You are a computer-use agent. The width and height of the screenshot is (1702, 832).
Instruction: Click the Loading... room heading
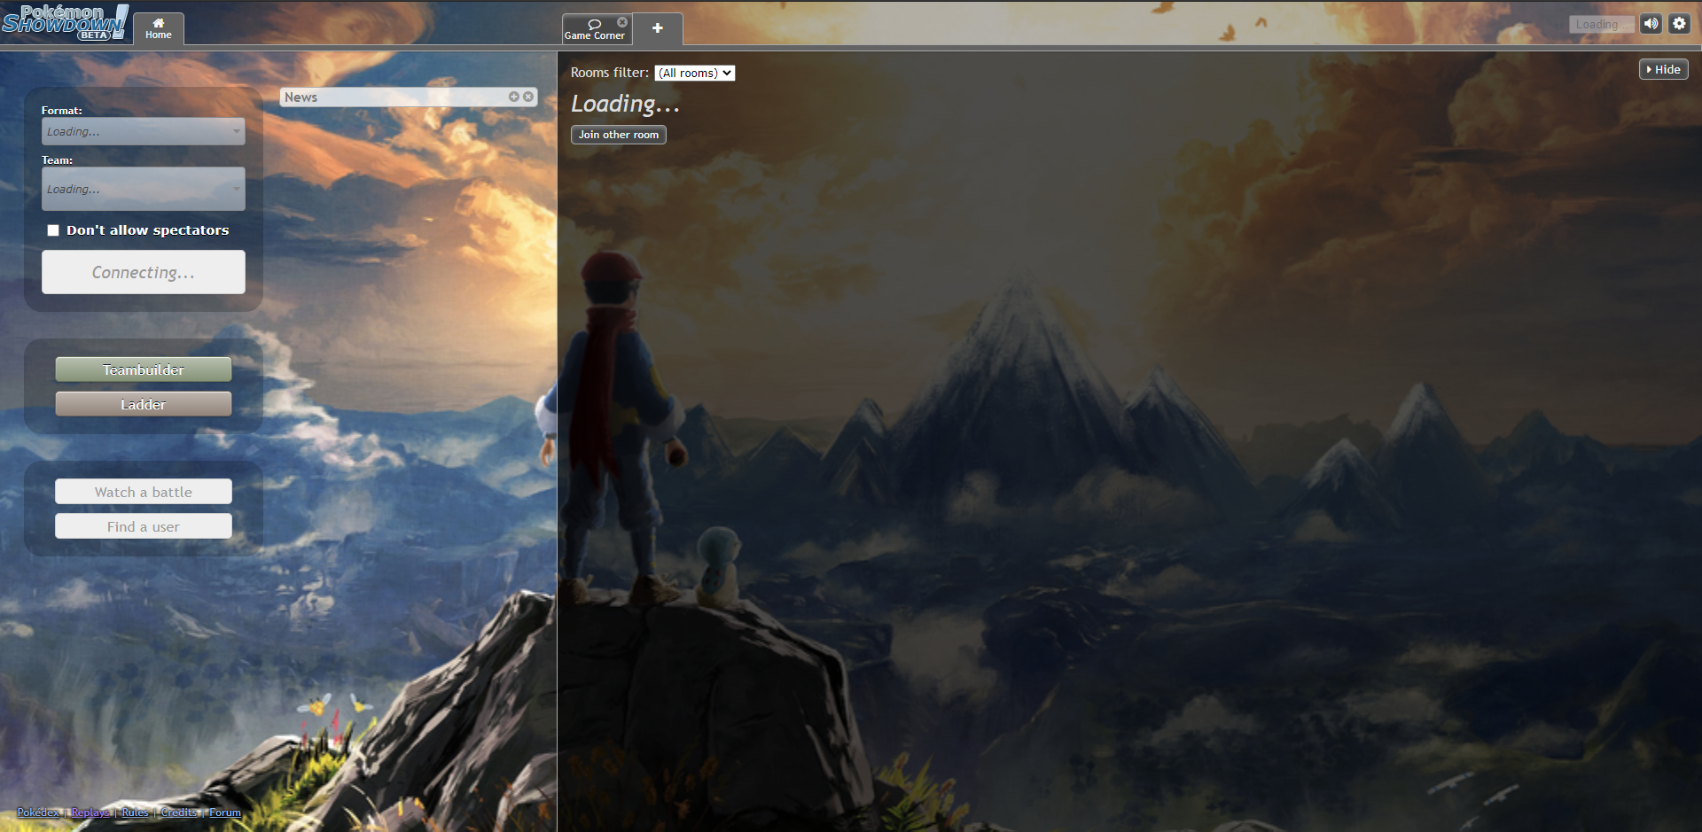(625, 104)
